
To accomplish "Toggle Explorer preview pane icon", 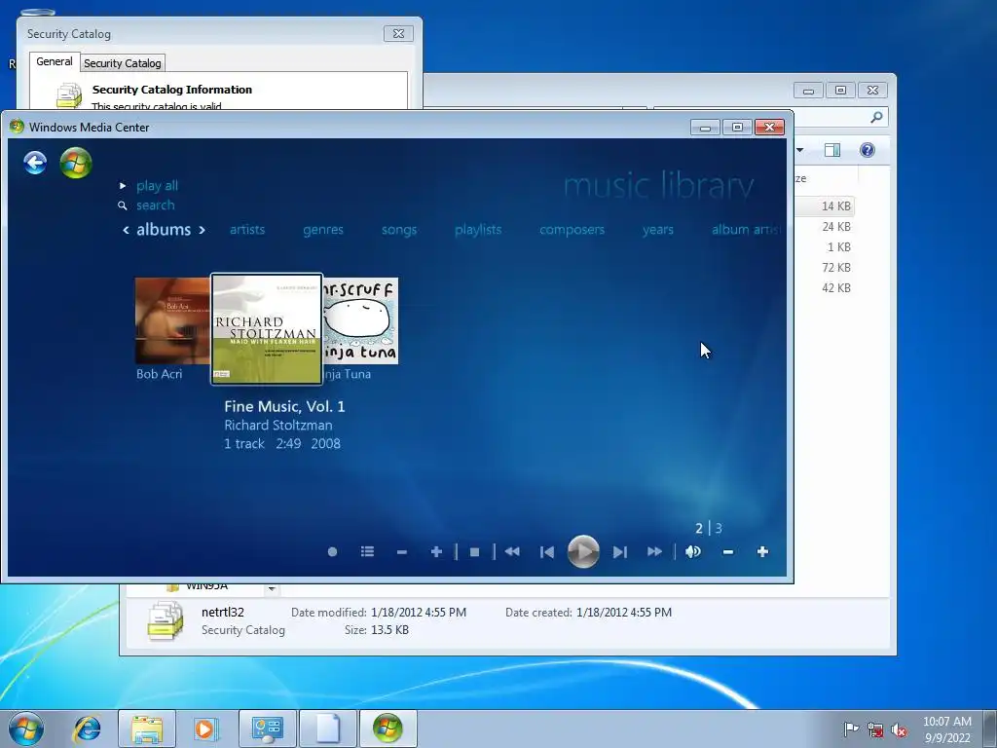I will (832, 150).
